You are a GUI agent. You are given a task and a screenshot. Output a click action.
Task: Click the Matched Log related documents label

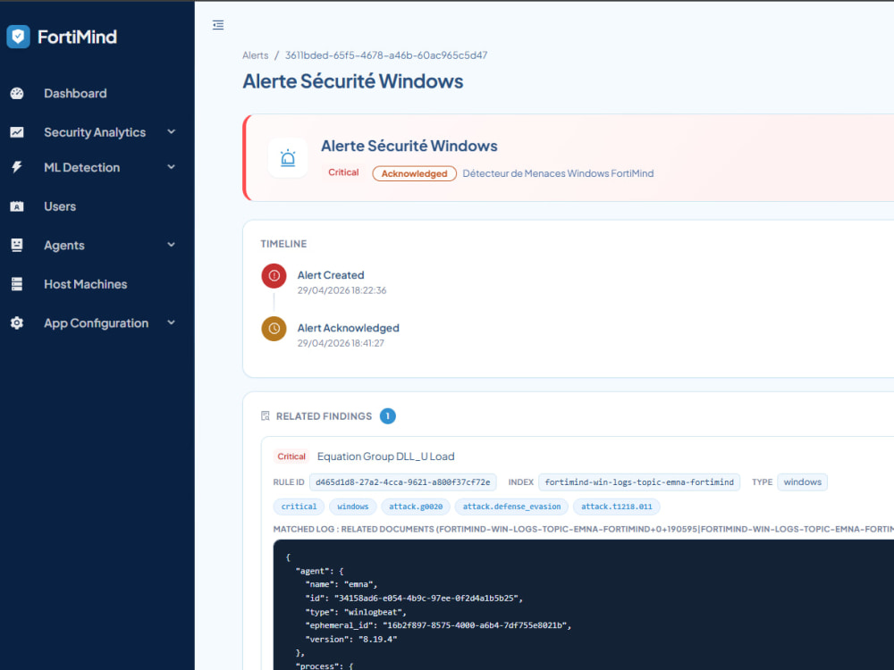pos(583,529)
